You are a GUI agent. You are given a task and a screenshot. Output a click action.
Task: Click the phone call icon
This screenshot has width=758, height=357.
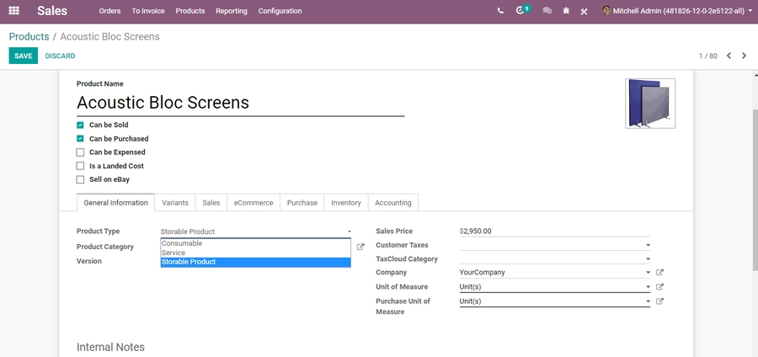click(x=500, y=11)
